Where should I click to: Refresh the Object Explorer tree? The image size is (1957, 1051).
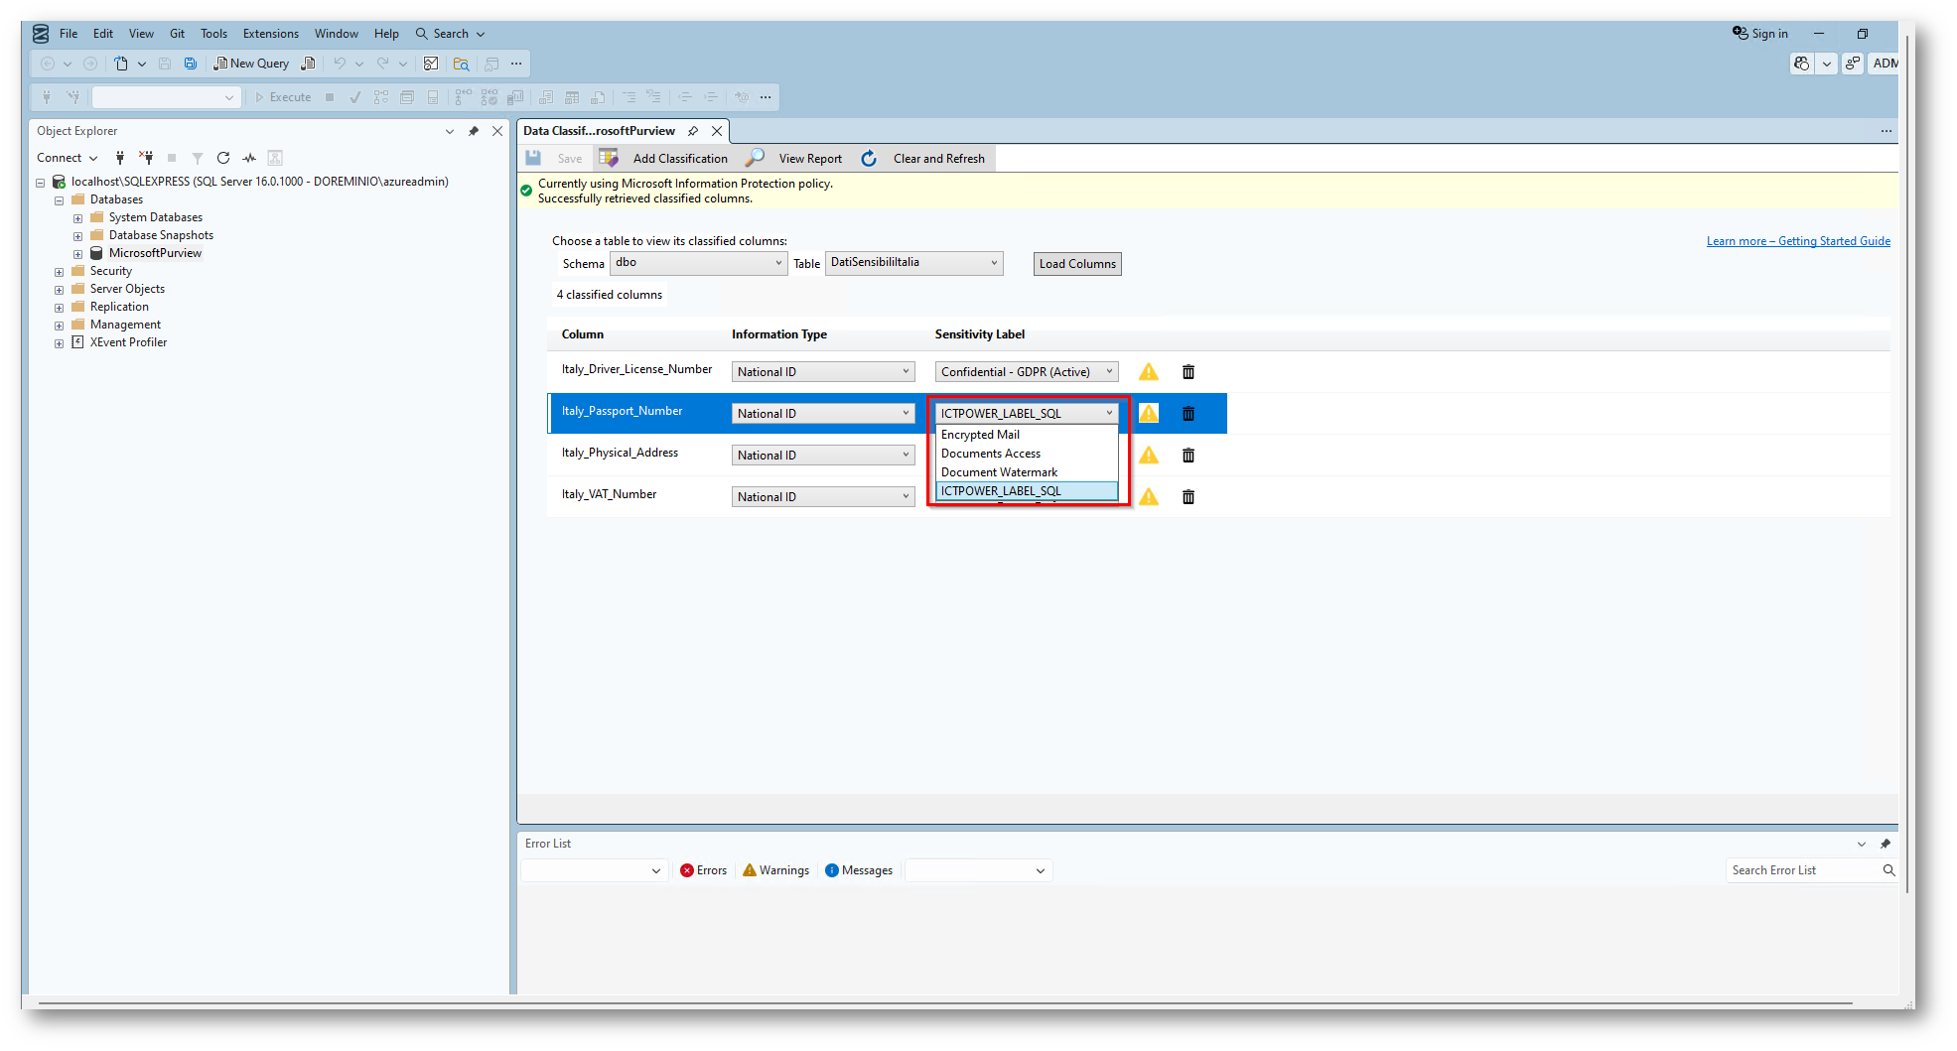(x=223, y=158)
